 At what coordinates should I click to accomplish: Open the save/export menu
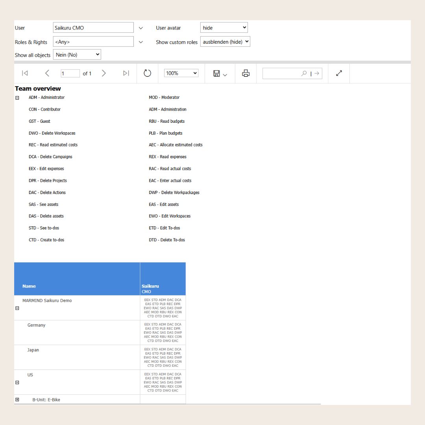coord(220,74)
